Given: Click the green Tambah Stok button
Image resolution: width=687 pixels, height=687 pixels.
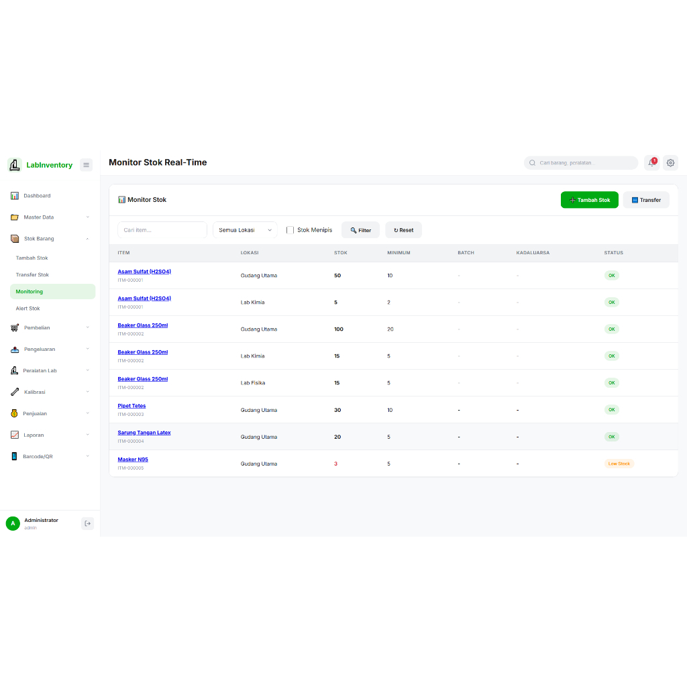Looking at the screenshot, I should coord(589,200).
